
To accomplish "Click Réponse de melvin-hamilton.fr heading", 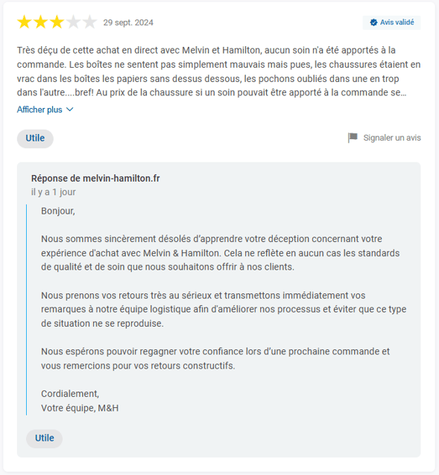I will (95, 179).
